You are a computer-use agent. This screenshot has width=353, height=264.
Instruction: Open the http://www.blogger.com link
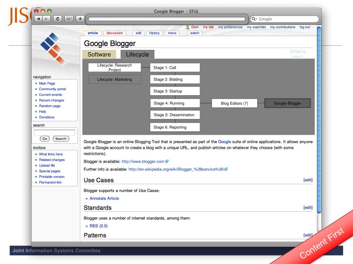click(143, 162)
